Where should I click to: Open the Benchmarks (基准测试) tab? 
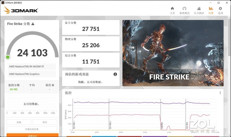point(184,10)
